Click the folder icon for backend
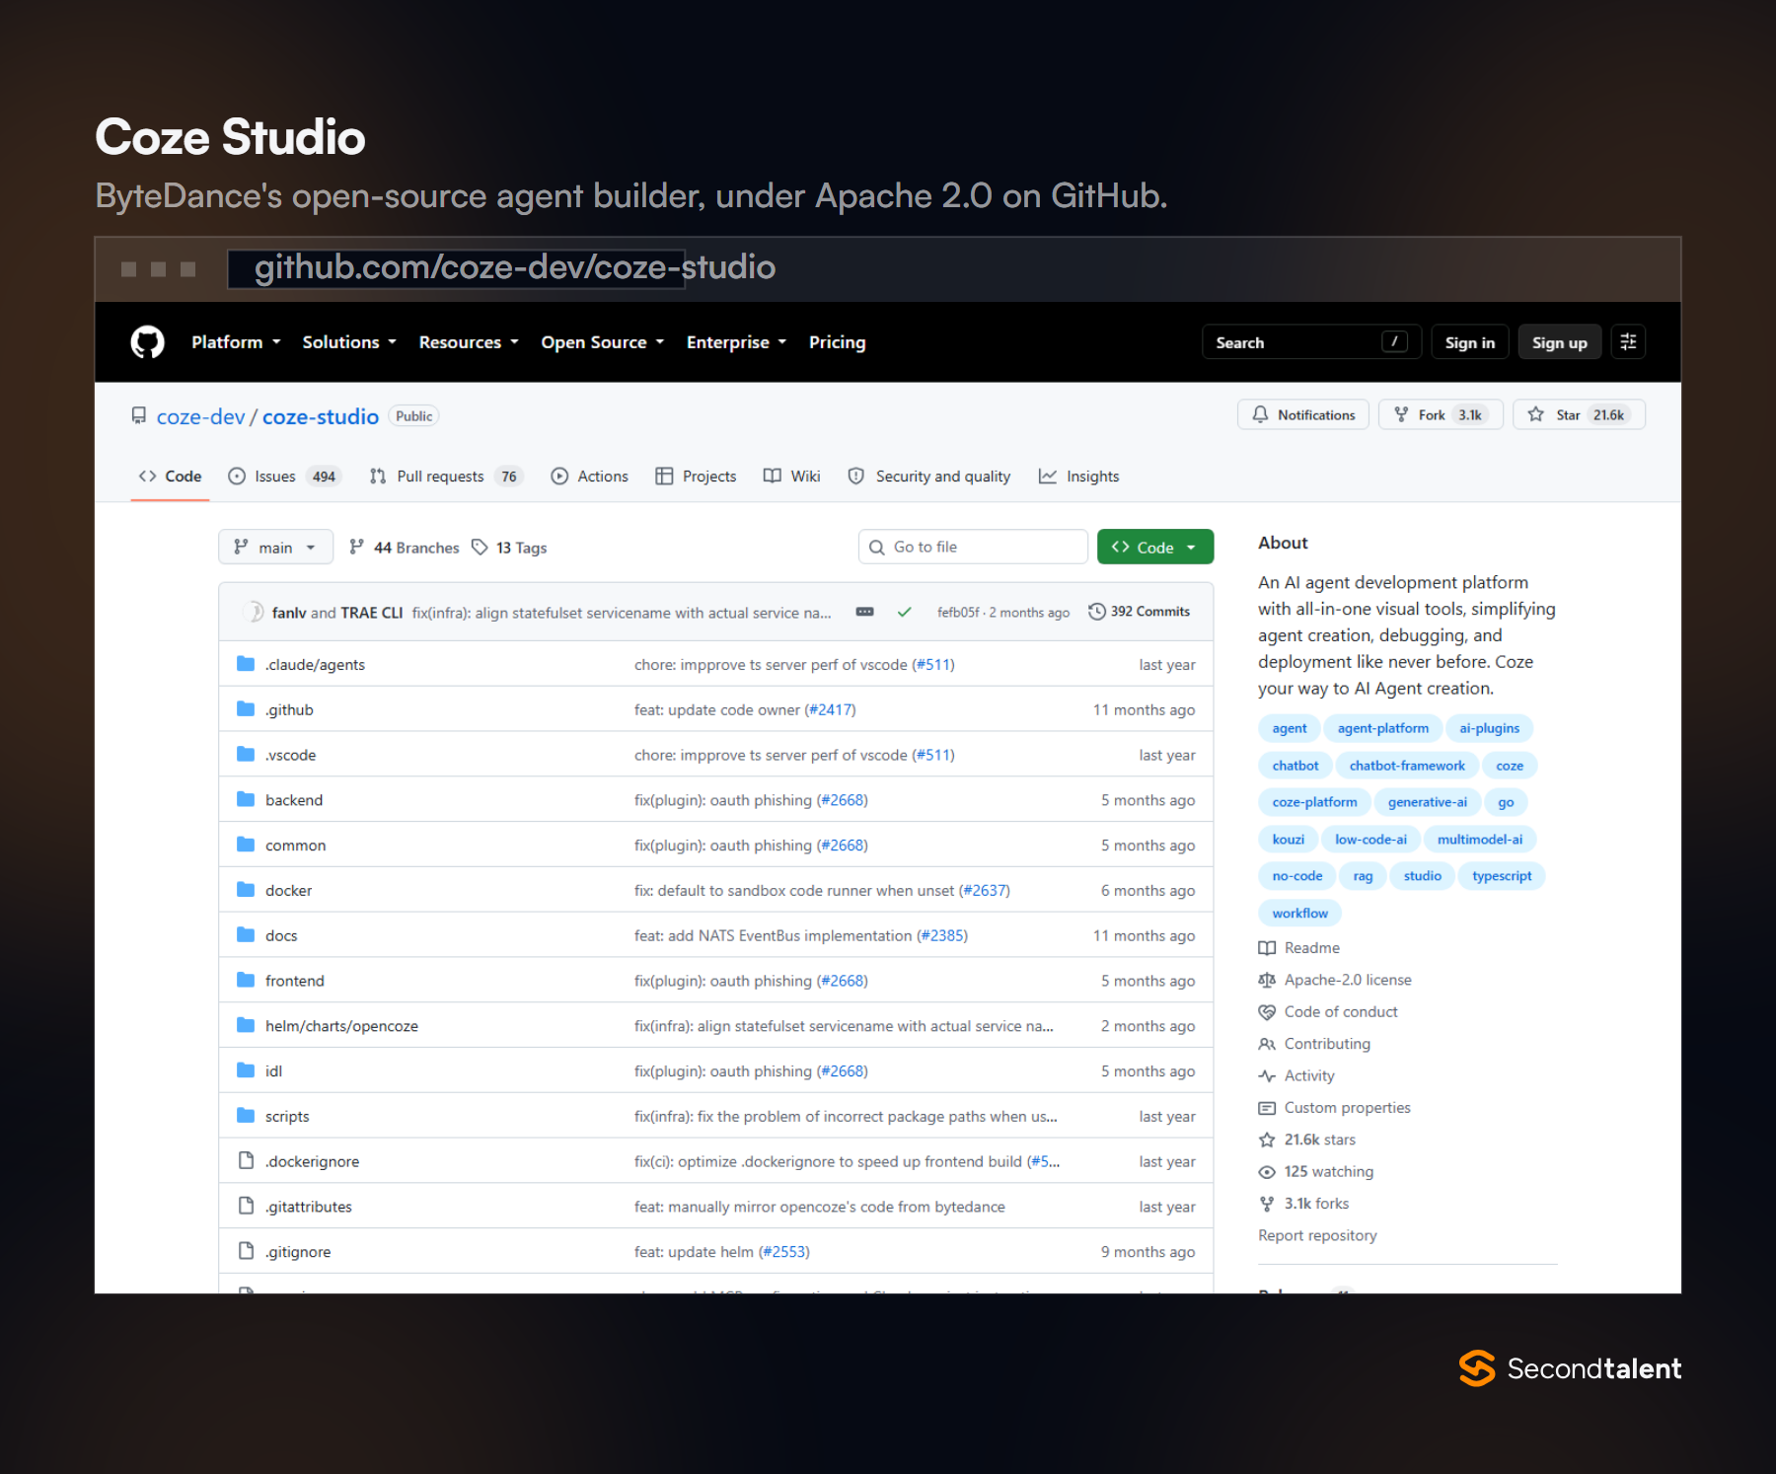The height and width of the screenshot is (1474, 1776). click(246, 800)
